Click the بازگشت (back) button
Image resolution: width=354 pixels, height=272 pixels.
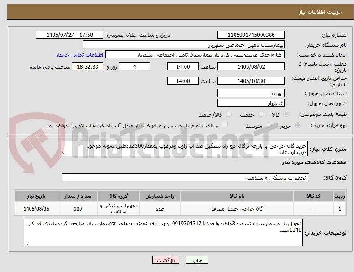166,260
